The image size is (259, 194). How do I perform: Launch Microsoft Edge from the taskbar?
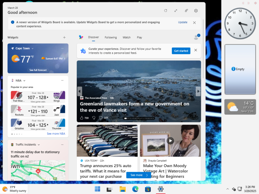[135, 189]
